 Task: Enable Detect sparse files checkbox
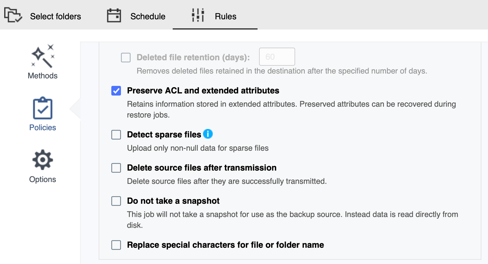tap(116, 134)
